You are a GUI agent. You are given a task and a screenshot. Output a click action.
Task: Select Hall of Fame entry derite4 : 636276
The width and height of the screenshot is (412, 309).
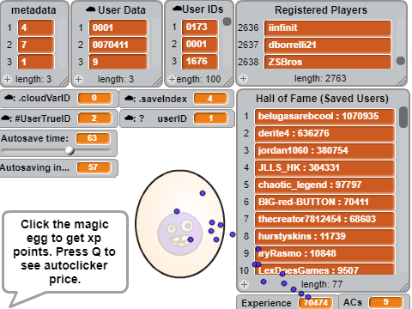pyautogui.click(x=325, y=134)
